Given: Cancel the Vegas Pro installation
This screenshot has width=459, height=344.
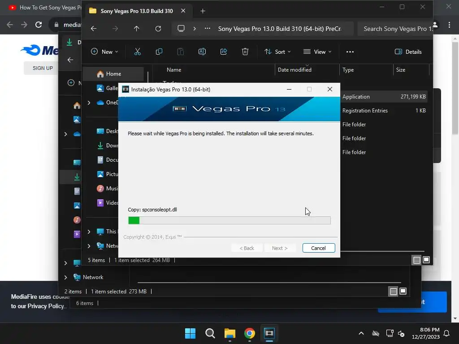Looking at the screenshot, I should [319, 248].
